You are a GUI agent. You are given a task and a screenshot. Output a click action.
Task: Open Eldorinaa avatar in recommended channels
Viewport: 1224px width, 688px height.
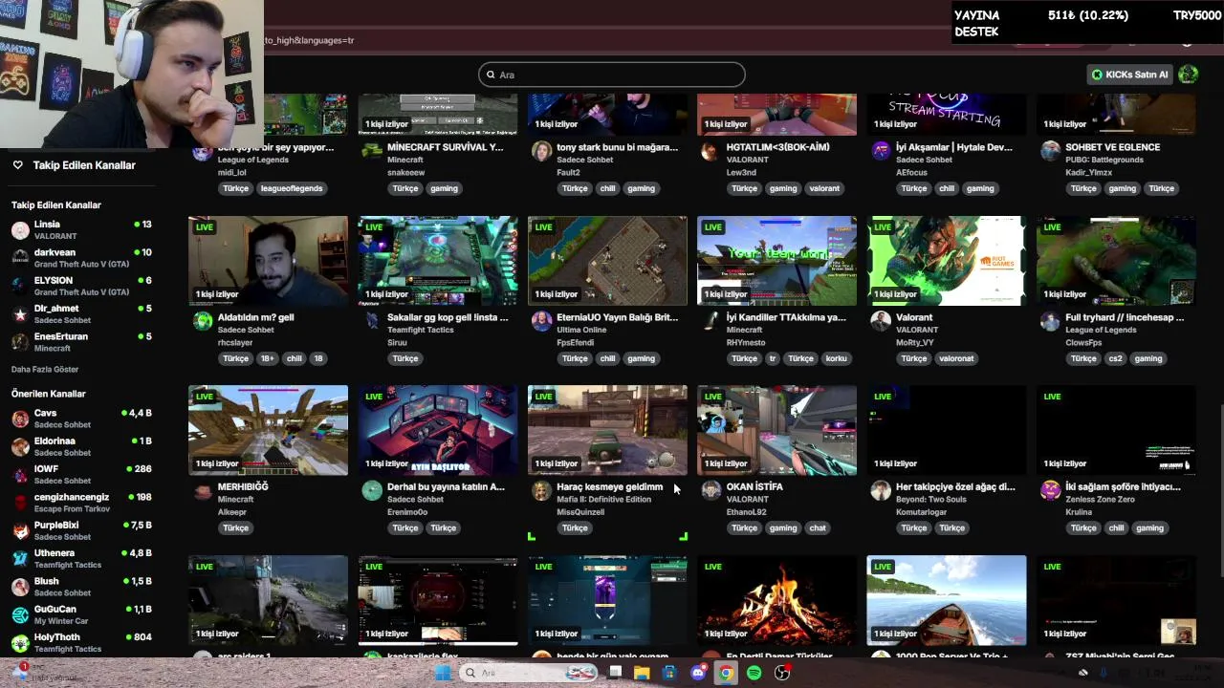pyautogui.click(x=20, y=446)
